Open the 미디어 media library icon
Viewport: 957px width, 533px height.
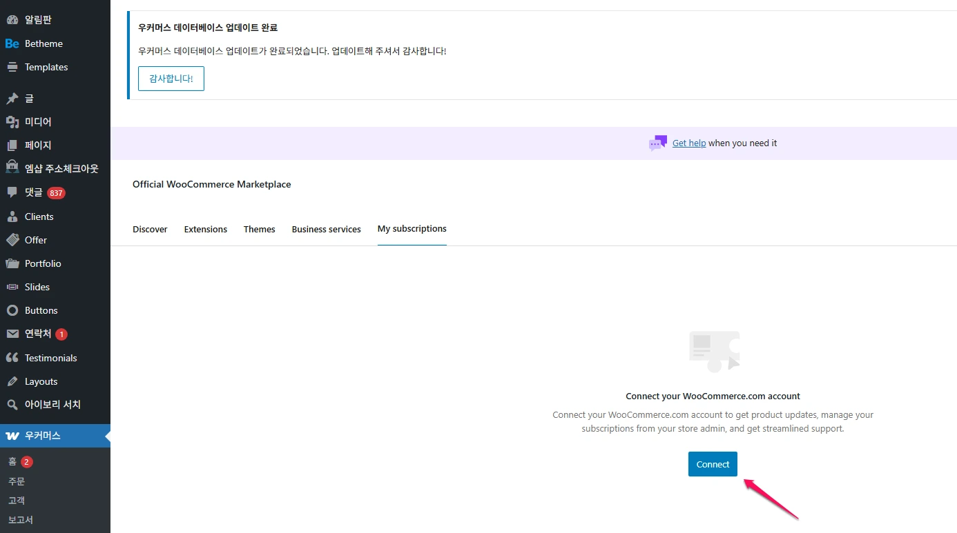[12, 121]
